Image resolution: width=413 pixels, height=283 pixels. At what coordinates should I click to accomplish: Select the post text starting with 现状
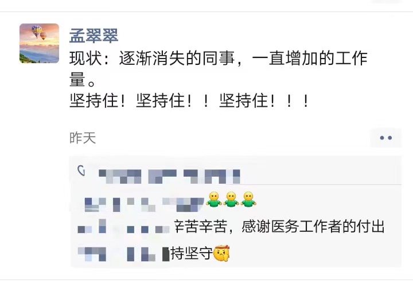click(x=219, y=69)
